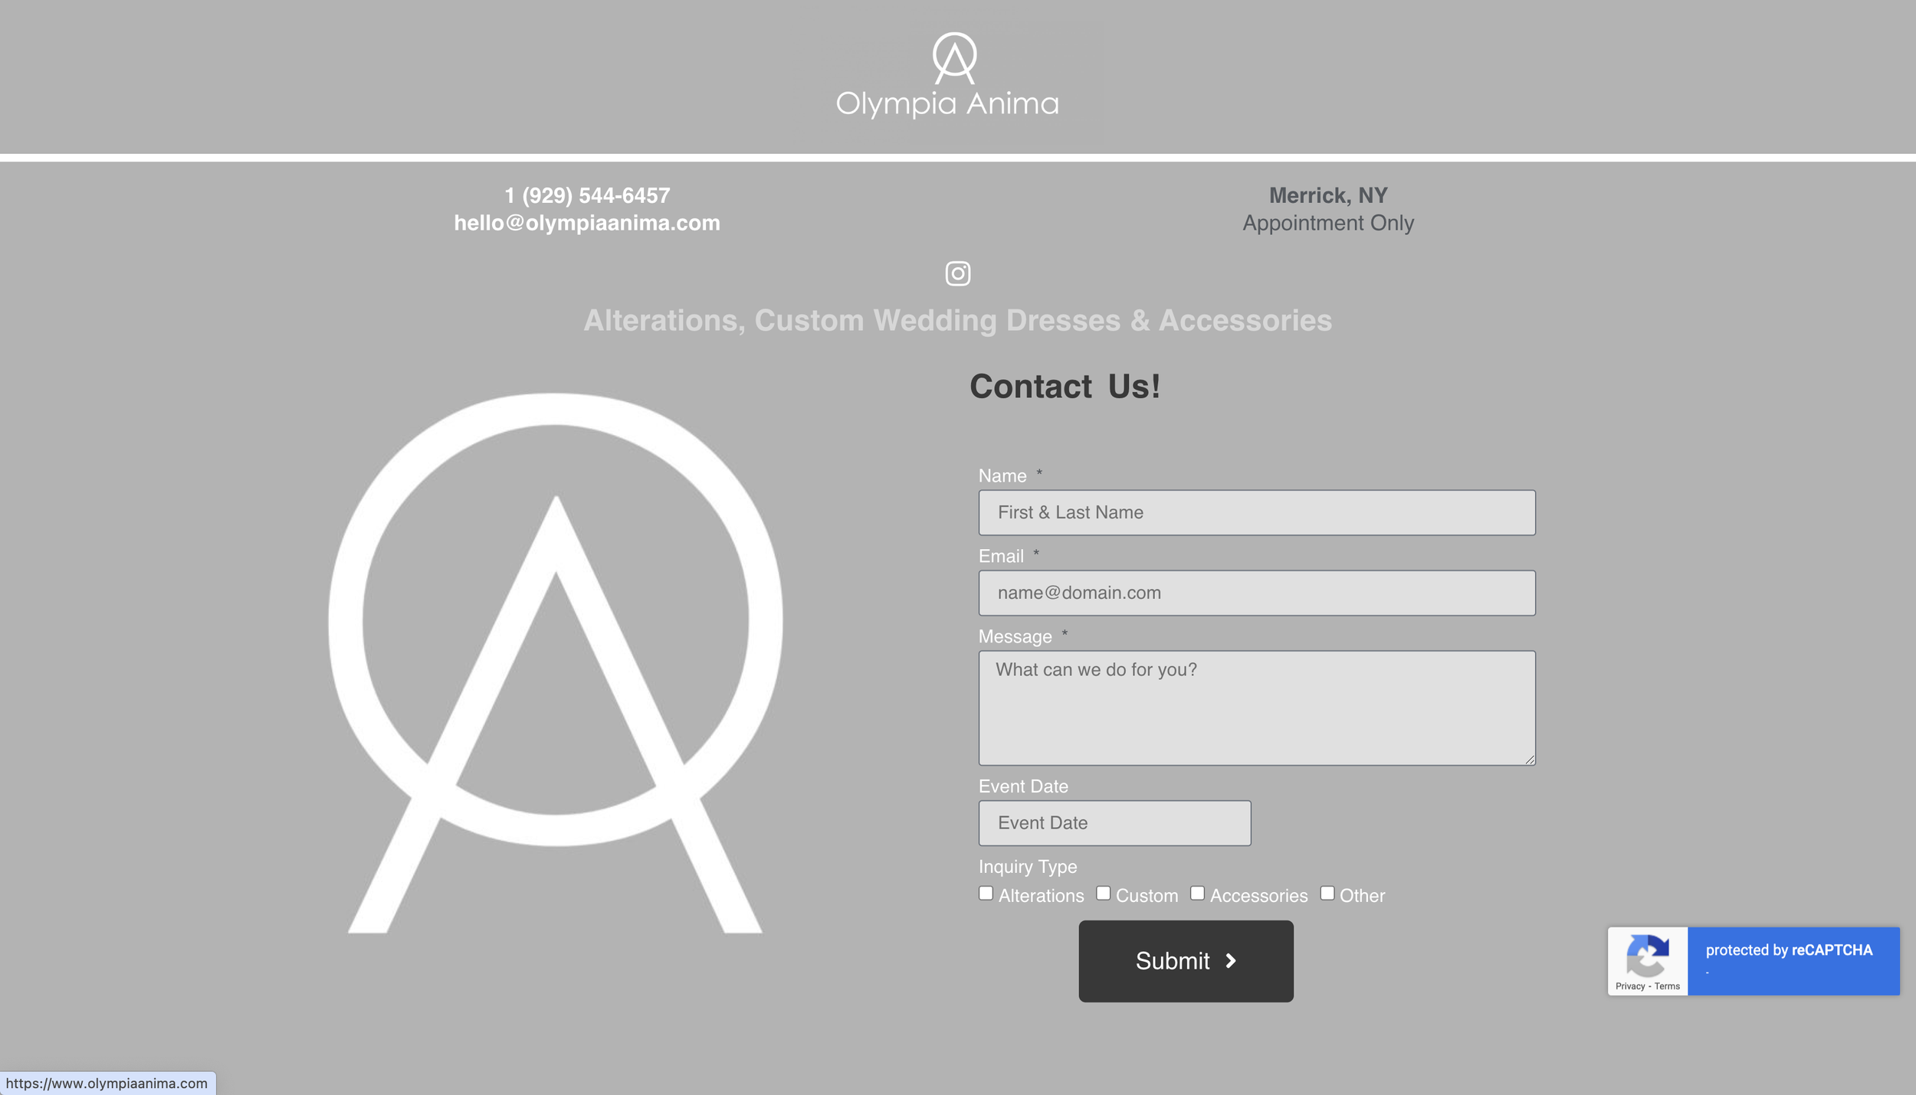The height and width of the screenshot is (1095, 1916).
Task: Open the Instagram icon link
Action: pyautogui.click(x=957, y=273)
